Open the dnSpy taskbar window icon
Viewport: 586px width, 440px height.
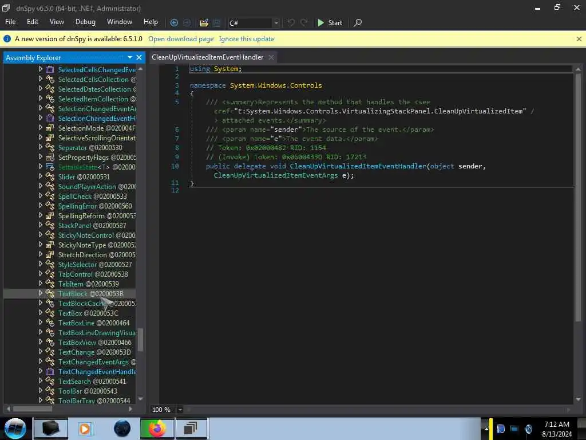(x=191, y=429)
